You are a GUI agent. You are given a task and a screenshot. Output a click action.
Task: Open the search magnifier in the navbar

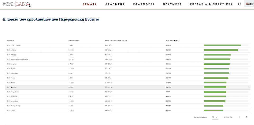(240, 4)
